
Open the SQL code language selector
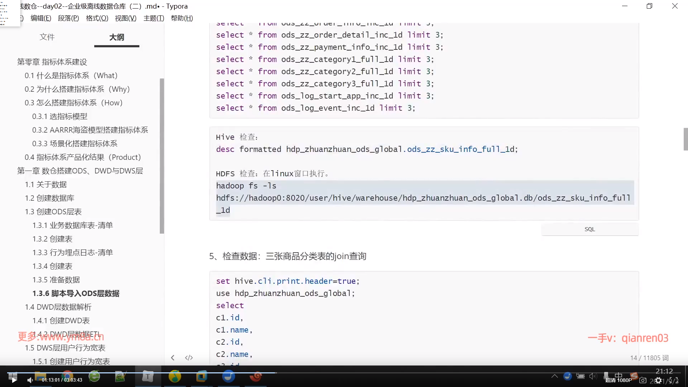pyautogui.click(x=589, y=229)
